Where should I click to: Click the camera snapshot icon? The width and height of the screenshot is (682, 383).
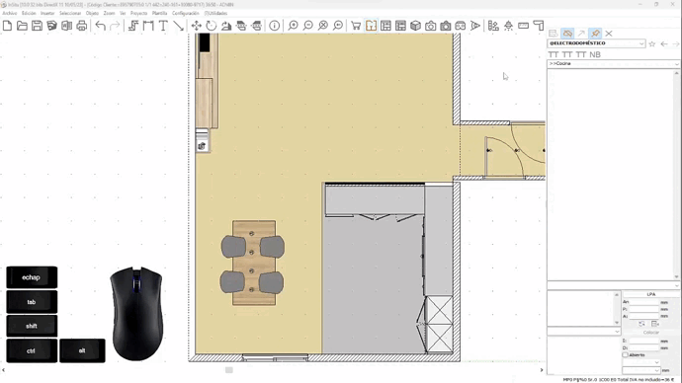[x=431, y=26]
